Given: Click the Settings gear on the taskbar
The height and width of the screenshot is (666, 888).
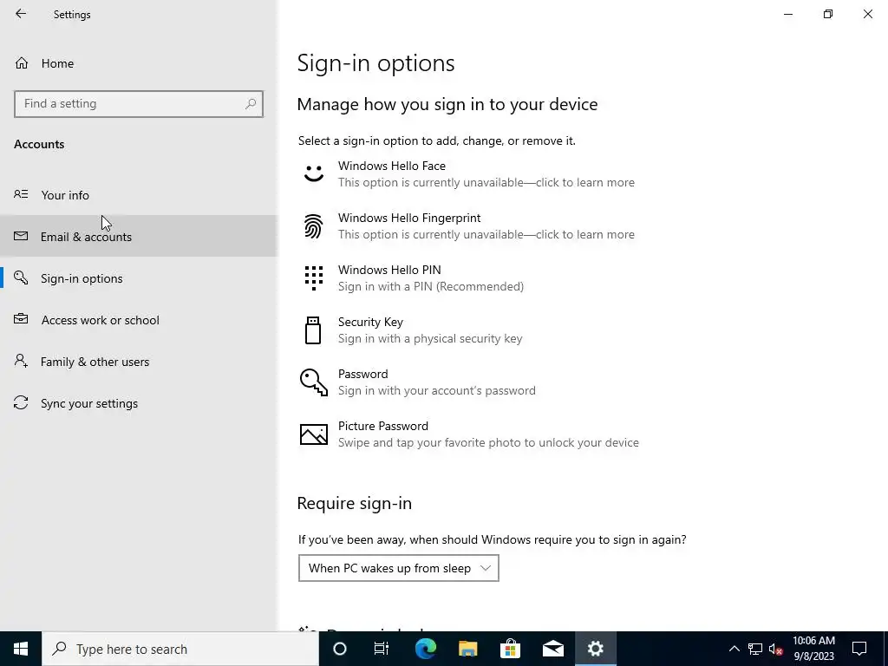Looking at the screenshot, I should (595, 649).
